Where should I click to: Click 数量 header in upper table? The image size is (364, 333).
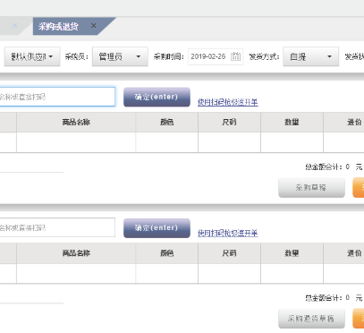tap(292, 122)
